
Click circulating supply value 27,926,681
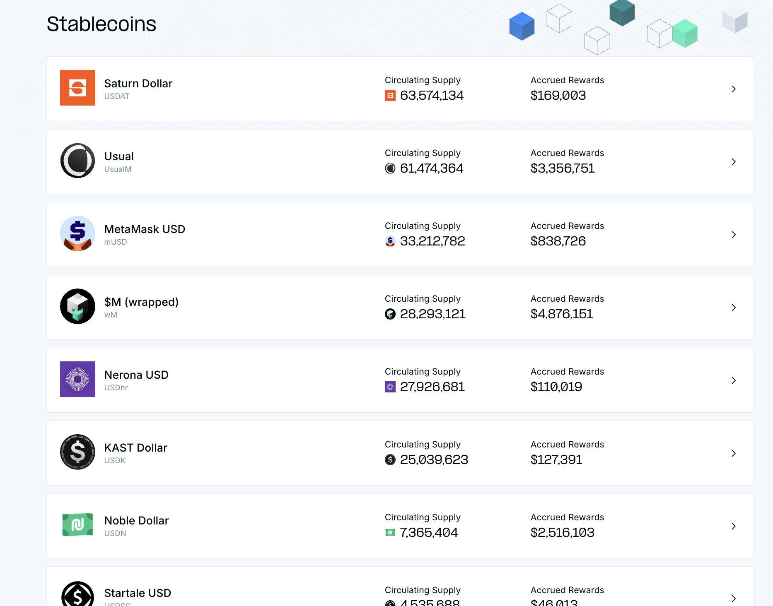(x=432, y=387)
